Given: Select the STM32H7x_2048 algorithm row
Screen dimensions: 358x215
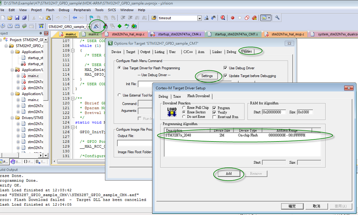Looking at the screenshot, I should pos(242,135).
